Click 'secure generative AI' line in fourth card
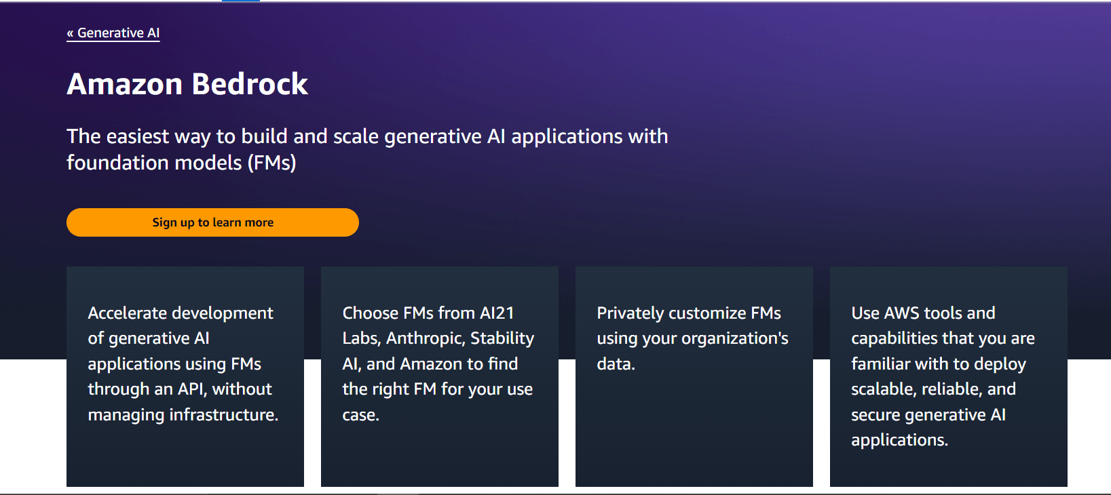The image size is (1111, 495). pos(928,415)
